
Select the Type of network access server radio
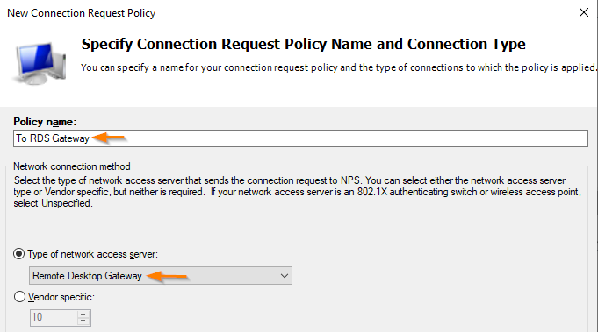[x=19, y=254]
